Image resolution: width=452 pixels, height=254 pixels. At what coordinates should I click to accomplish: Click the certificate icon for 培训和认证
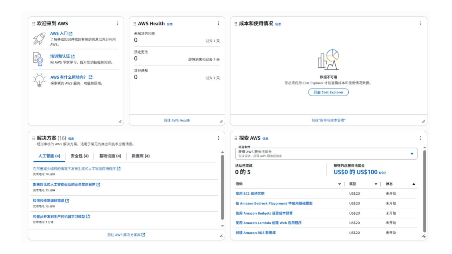pyautogui.click(x=38, y=59)
